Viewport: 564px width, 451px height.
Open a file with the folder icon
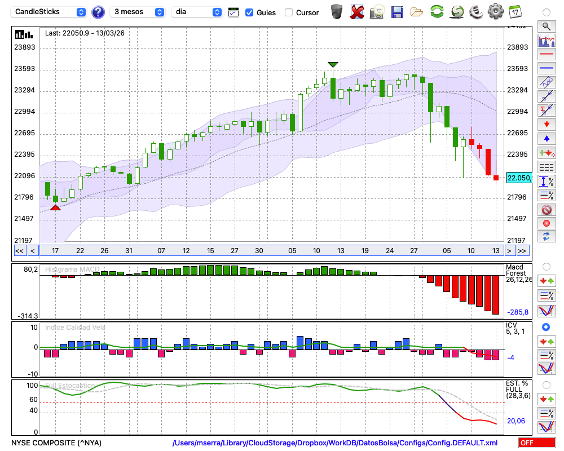(x=417, y=12)
